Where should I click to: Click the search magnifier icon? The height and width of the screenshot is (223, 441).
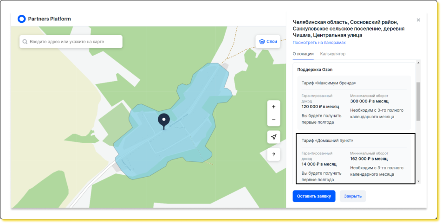tap(25, 42)
